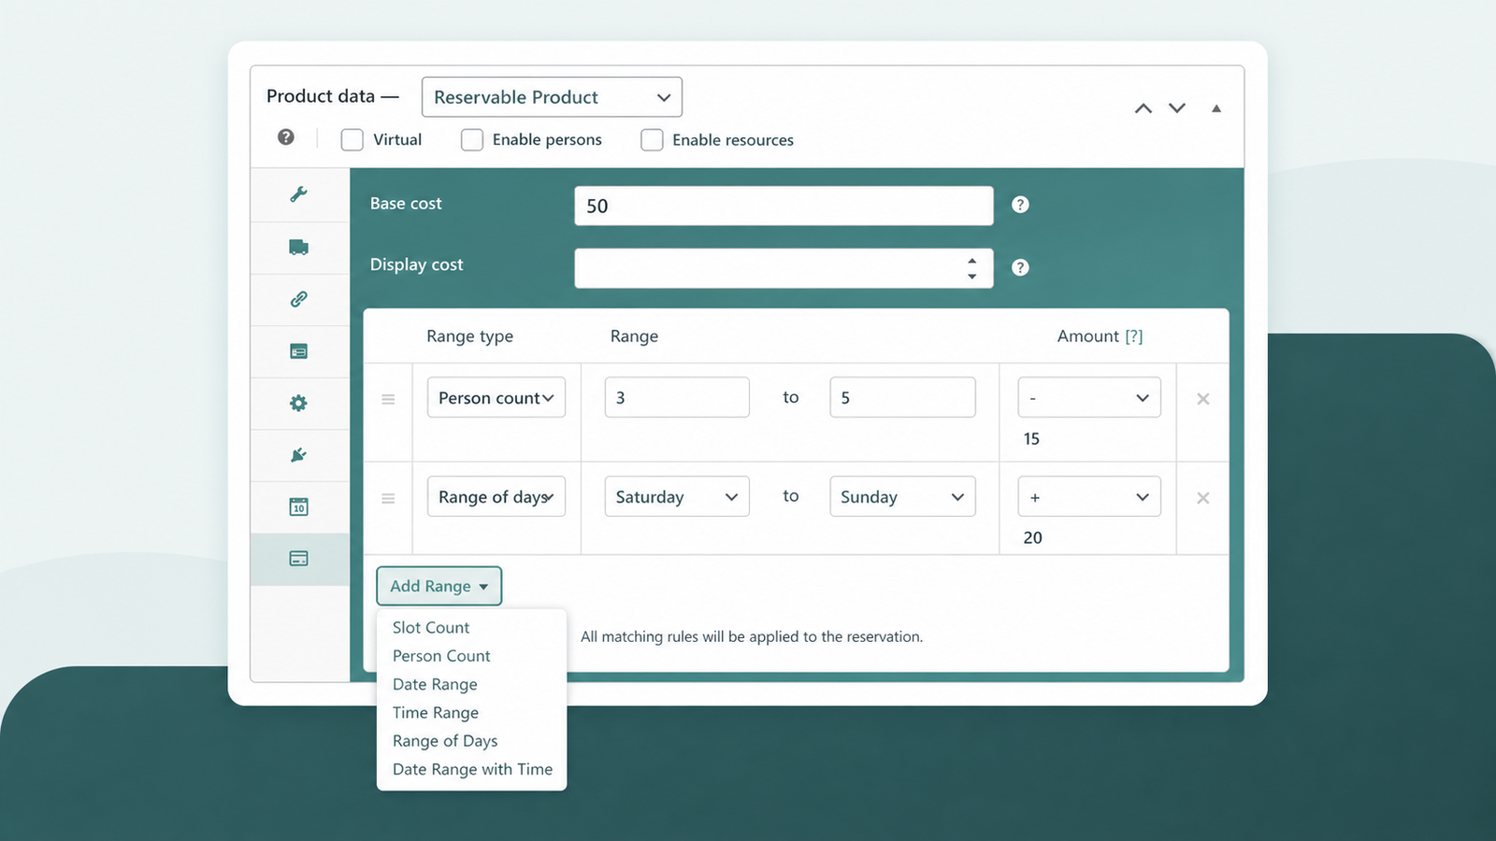Click the range start field showing 3

pos(677,397)
